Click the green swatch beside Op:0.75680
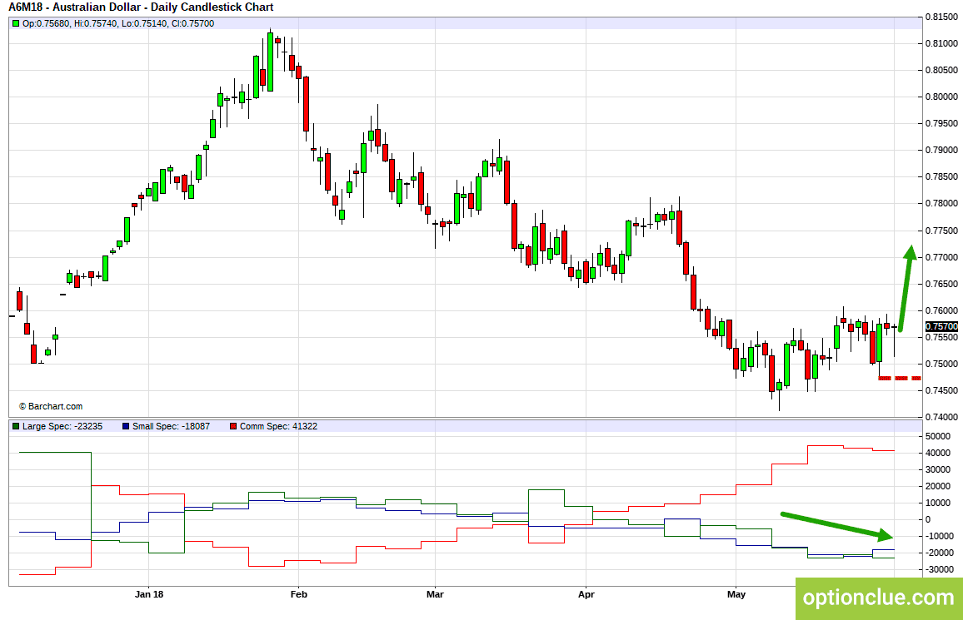This screenshot has height=620, width=963. point(16,24)
